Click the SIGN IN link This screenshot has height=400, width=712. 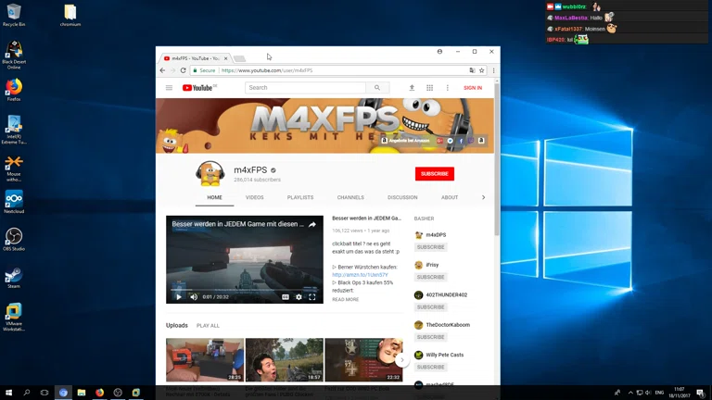(x=472, y=88)
